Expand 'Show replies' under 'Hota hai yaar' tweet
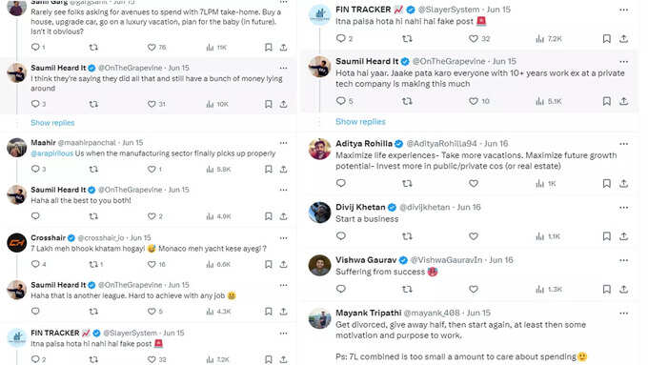Screen dimensions: 648x365 tap(360, 122)
